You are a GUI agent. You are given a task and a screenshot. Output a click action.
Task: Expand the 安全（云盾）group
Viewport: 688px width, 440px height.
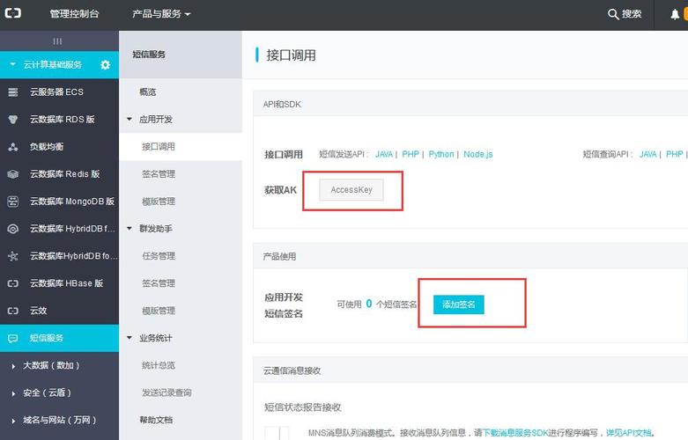(13, 393)
